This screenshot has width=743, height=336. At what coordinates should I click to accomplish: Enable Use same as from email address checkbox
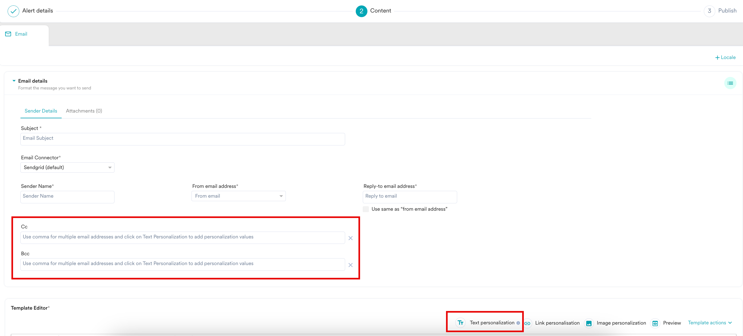coord(366,209)
